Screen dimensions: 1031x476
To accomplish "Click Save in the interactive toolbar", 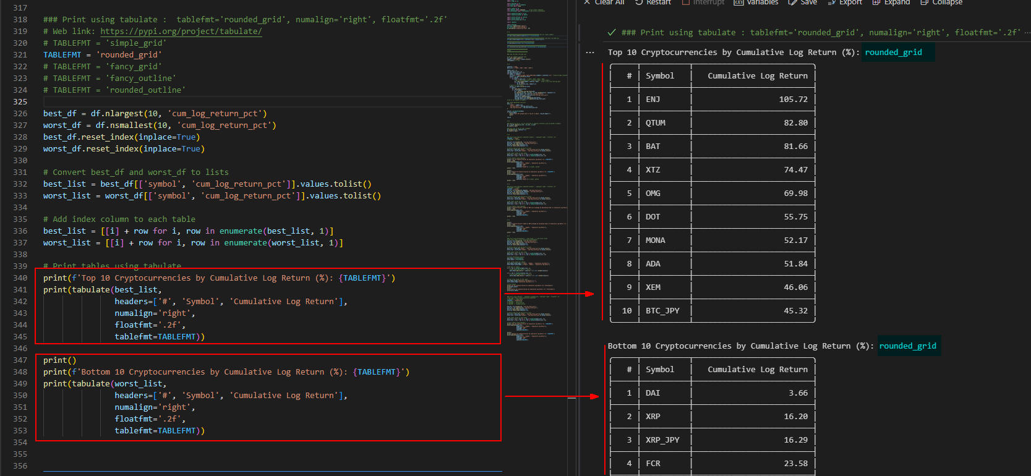I will 803,2.
